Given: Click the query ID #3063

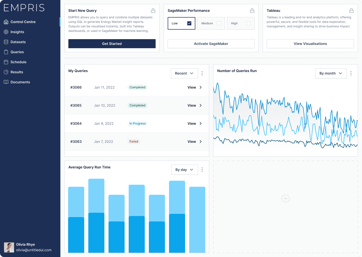Looking at the screenshot, I should click(x=76, y=142).
